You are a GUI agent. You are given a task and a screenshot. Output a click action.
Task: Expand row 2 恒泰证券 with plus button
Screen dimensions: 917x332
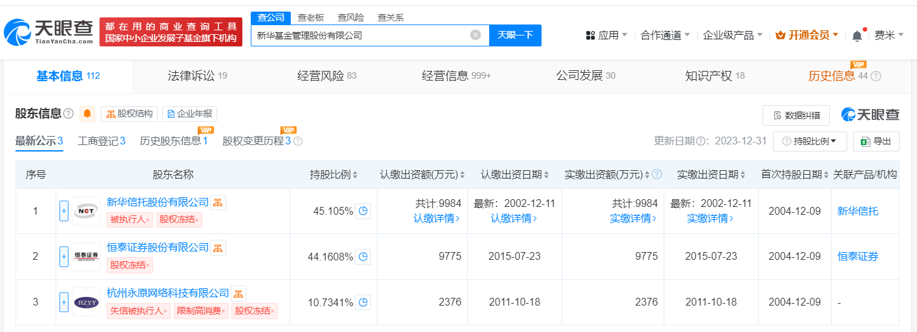point(64,257)
